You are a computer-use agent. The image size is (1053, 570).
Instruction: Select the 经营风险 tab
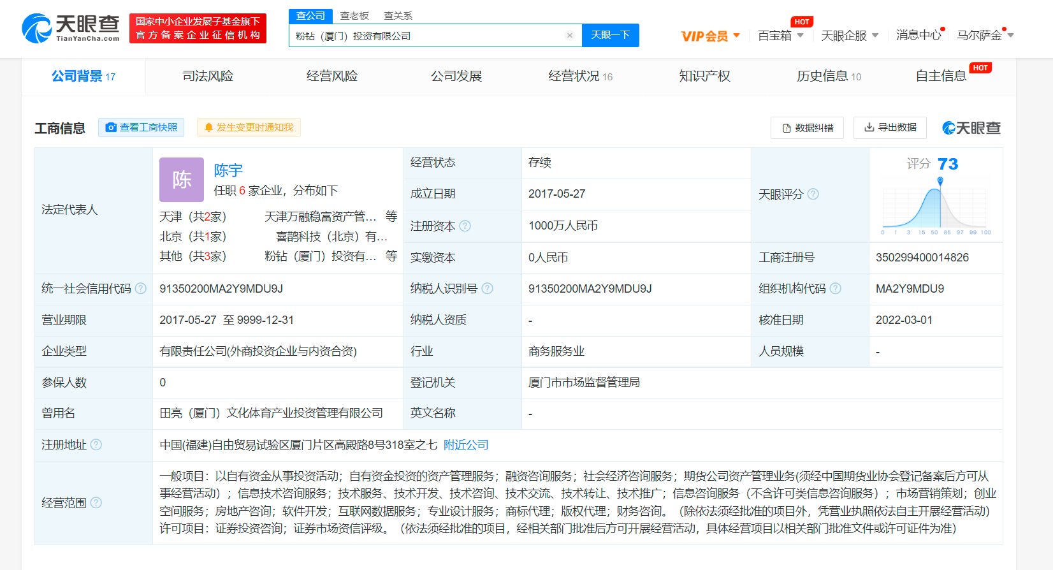[332, 77]
